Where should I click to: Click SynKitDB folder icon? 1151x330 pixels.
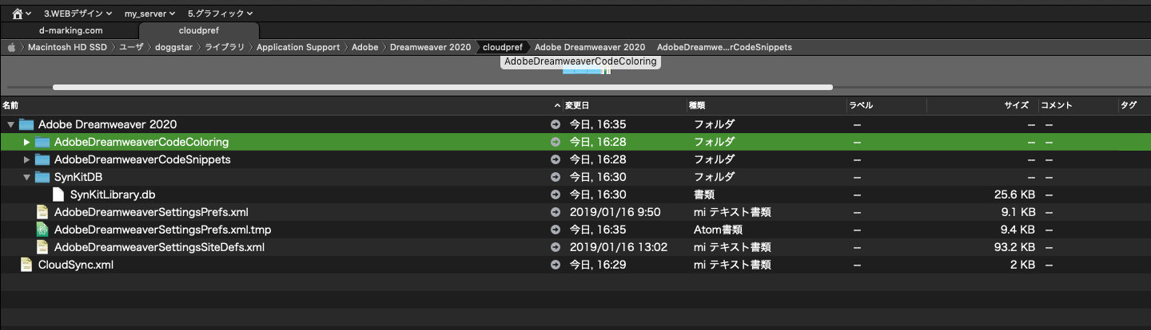(x=42, y=177)
